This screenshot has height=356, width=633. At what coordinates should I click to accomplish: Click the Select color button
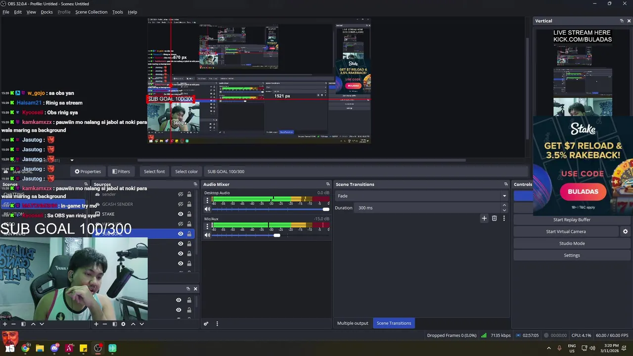click(186, 172)
